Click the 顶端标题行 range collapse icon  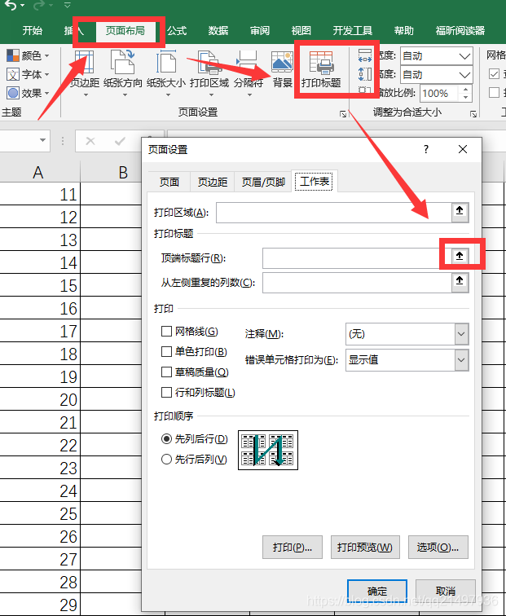coord(460,257)
